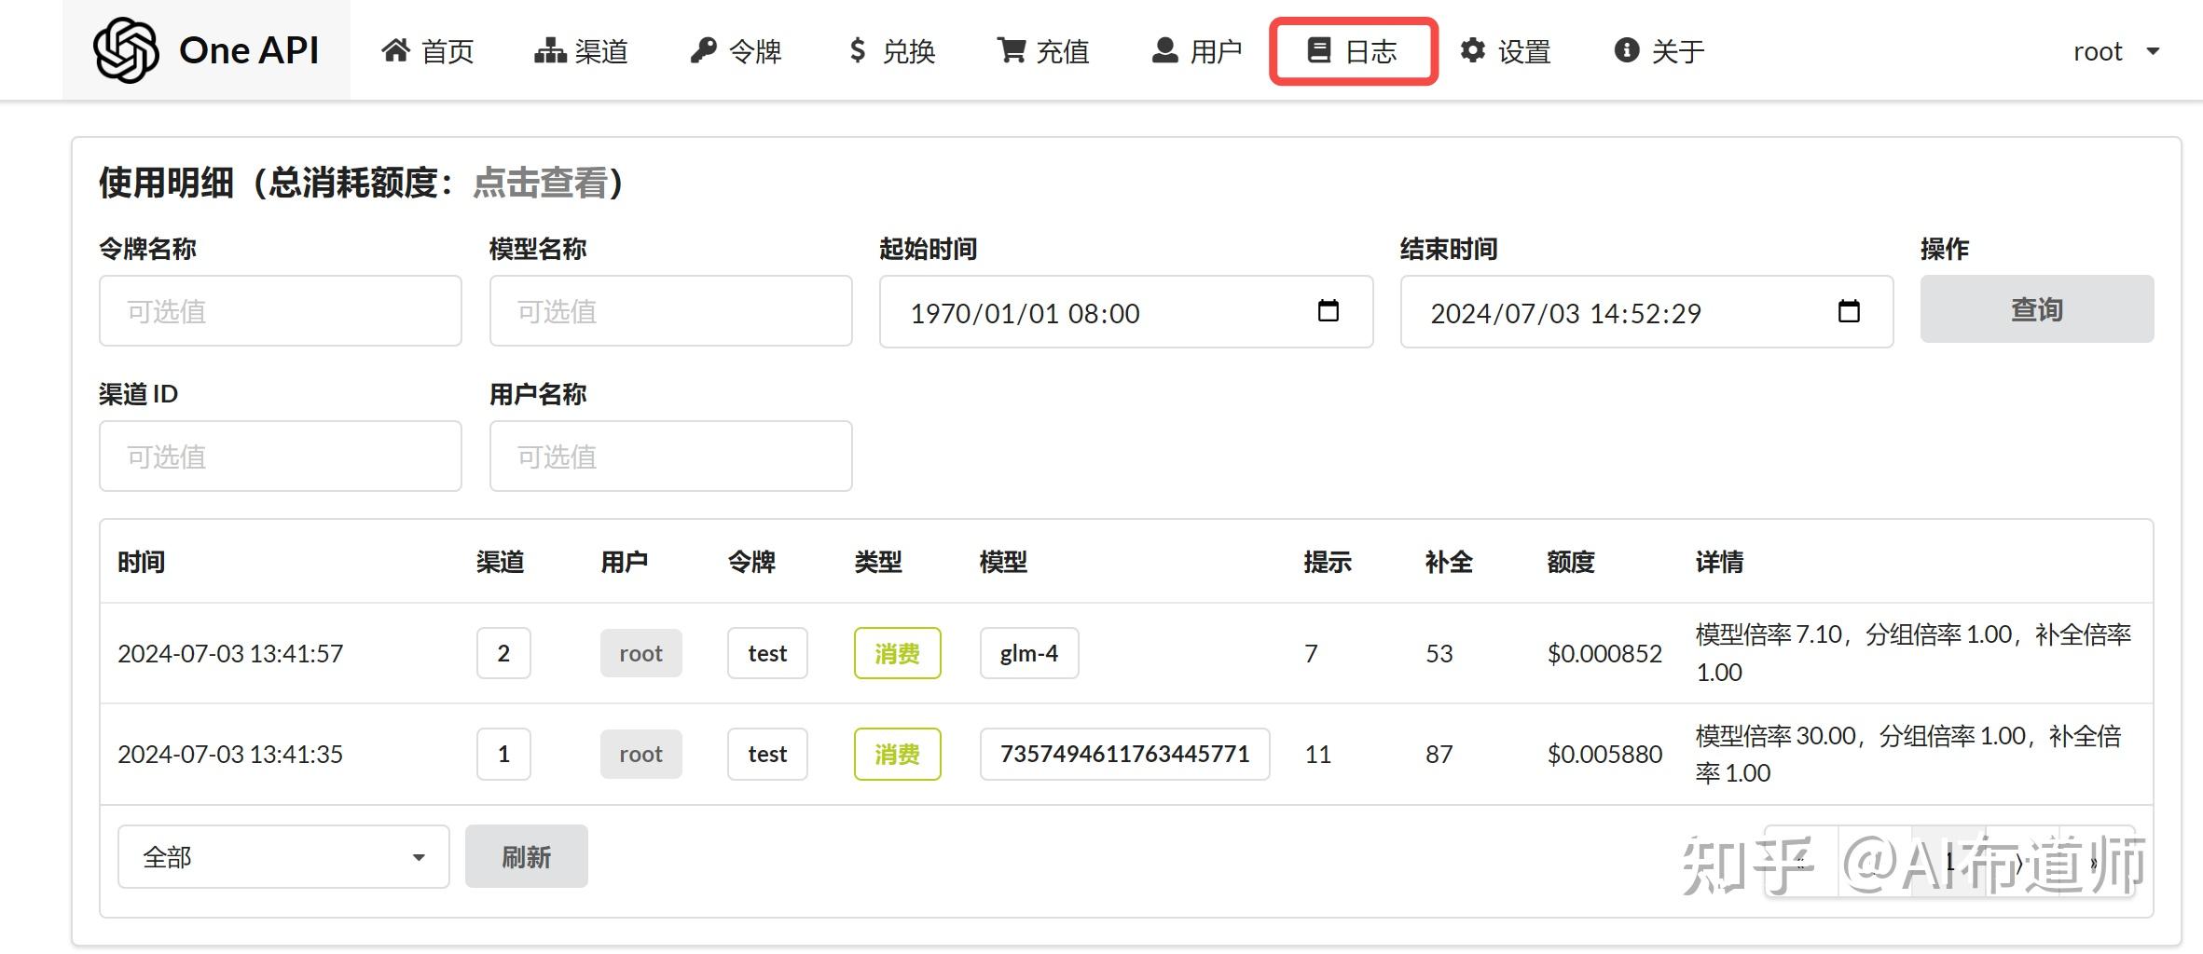
Task: Open the 日志 log icon
Action: click(1317, 50)
